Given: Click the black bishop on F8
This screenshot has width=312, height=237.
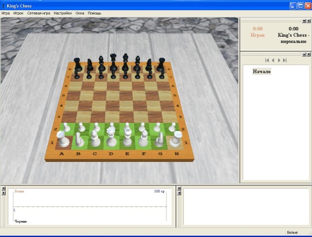Looking at the screenshot, I should 137,64.
